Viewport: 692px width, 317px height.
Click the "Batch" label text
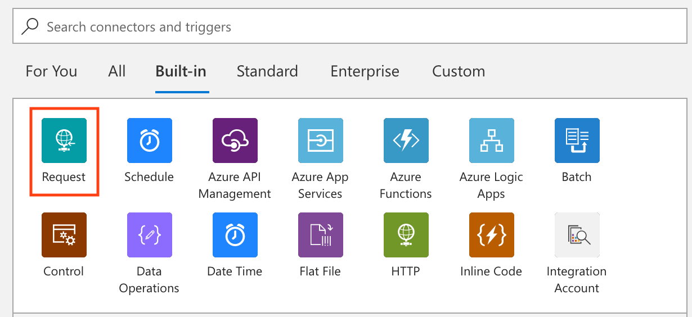pos(577,177)
